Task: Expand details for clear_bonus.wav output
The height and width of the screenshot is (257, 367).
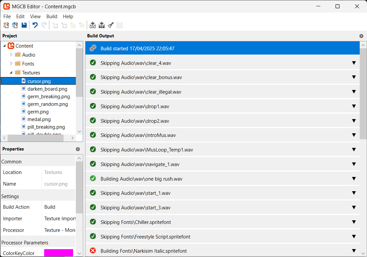Action: (354, 77)
